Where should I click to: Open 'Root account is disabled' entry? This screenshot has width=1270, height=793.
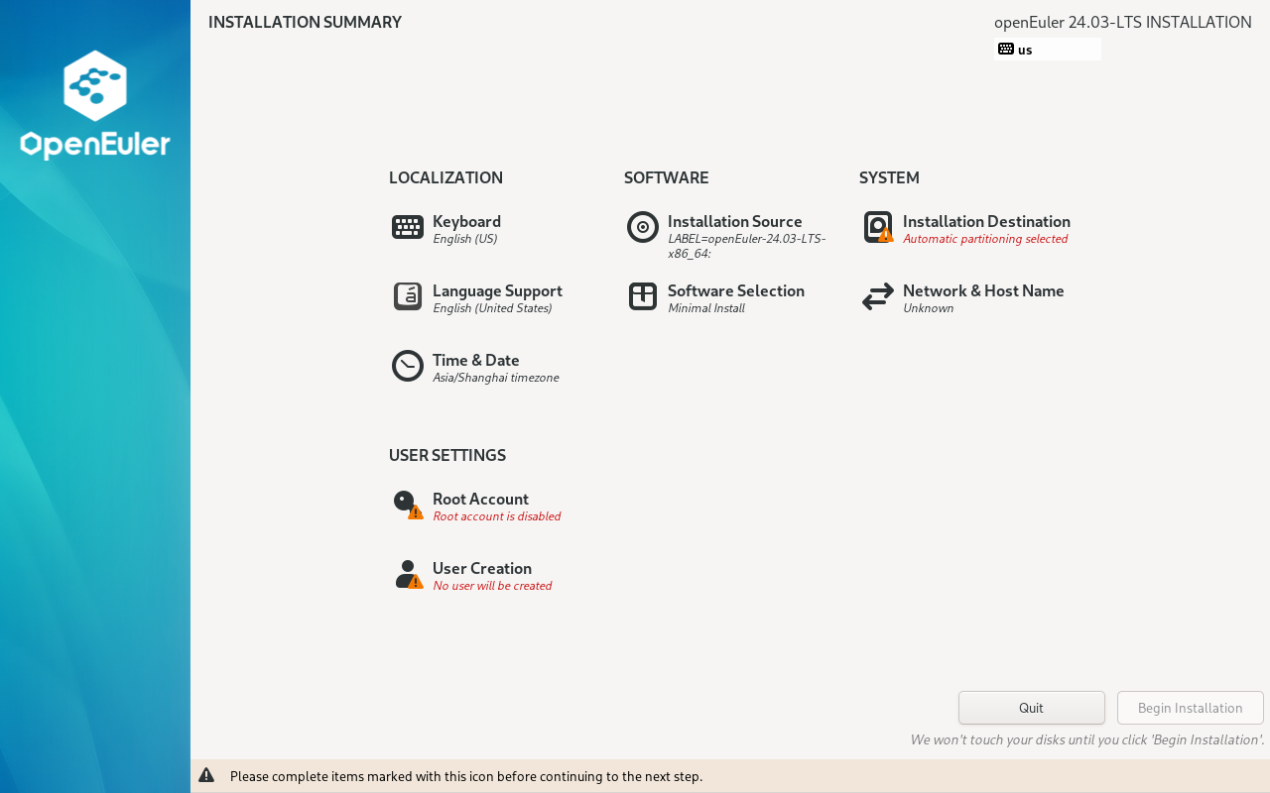point(496,516)
